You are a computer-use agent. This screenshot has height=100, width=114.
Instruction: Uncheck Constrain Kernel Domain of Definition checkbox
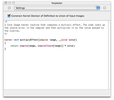9,16
